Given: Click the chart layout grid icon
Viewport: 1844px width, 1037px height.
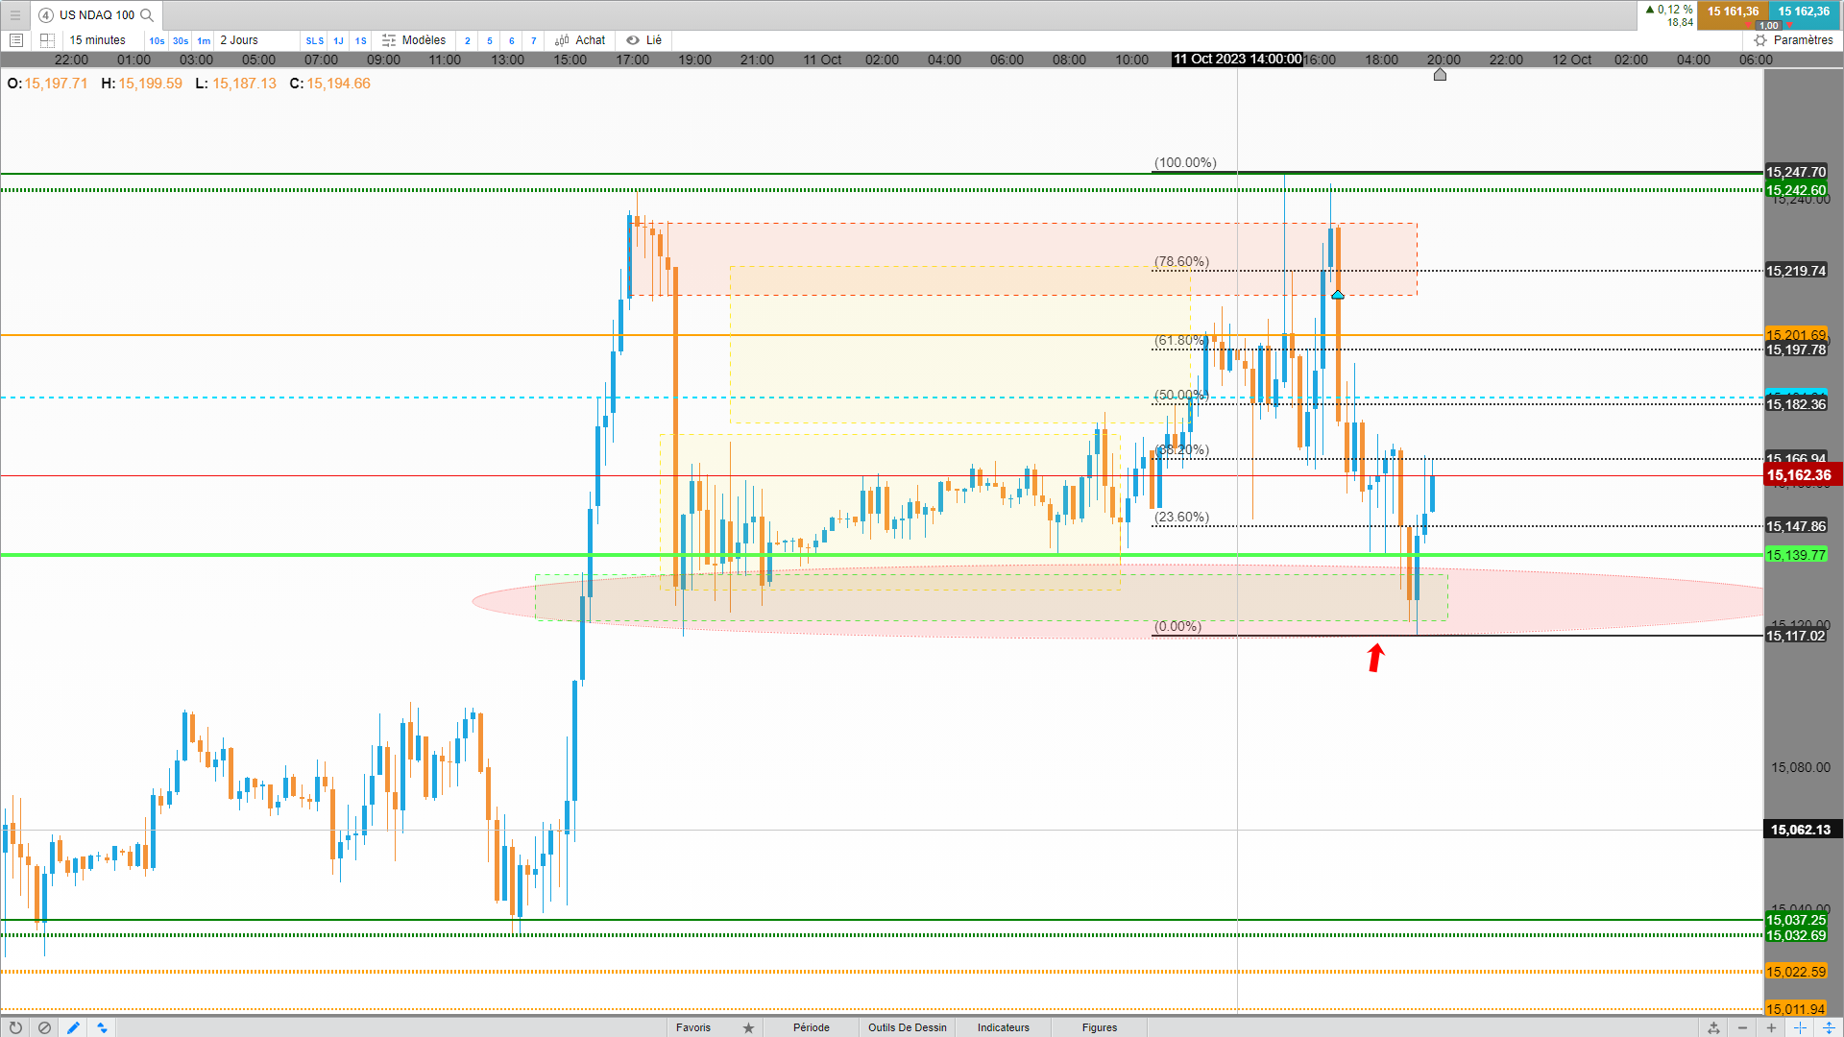Looking at the screenshot, I should click(47, 40).
